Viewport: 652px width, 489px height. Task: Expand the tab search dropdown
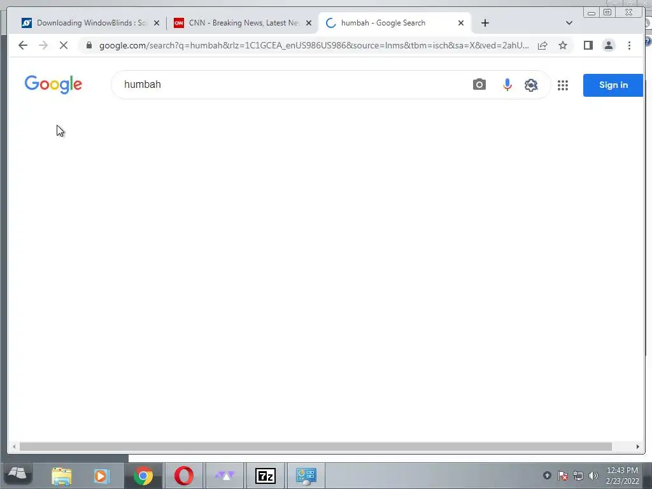569,23
